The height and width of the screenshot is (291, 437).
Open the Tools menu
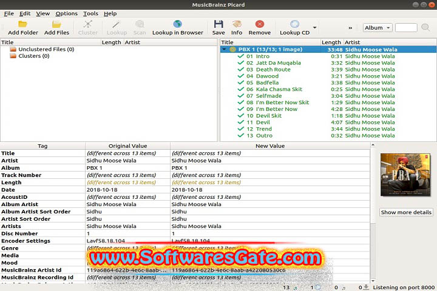pyautogui.click(x=90, y=13)
